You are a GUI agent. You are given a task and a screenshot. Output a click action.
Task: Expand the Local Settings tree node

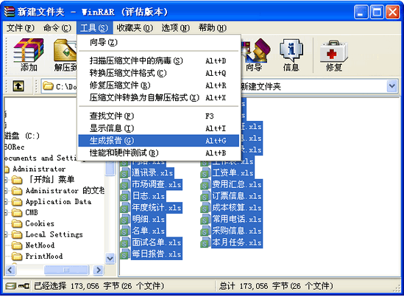point(6,234)
